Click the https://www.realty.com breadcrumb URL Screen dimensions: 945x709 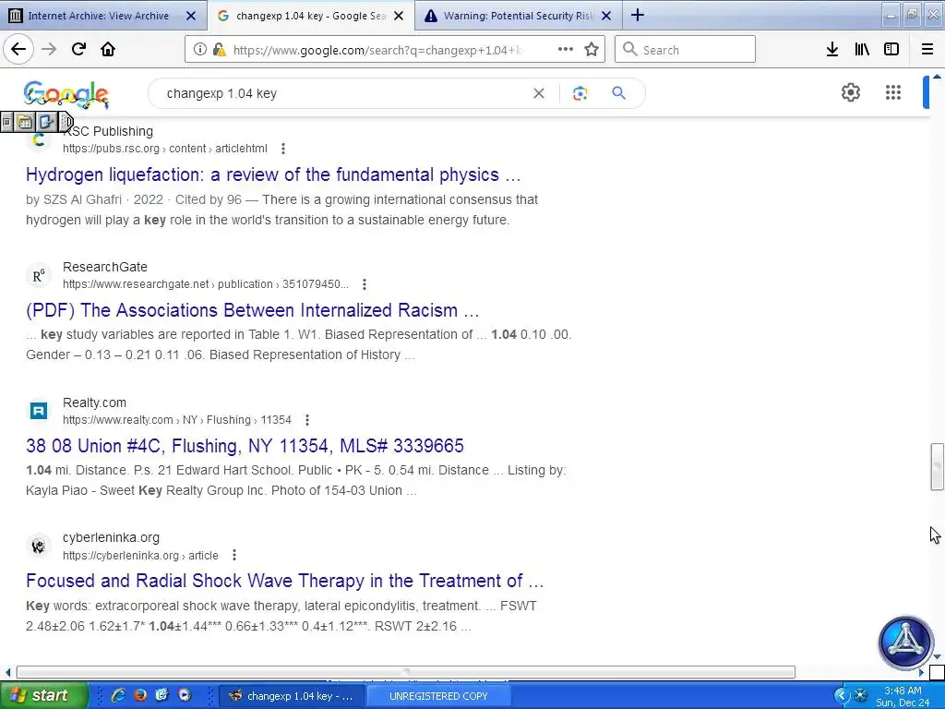coord(176,420)
